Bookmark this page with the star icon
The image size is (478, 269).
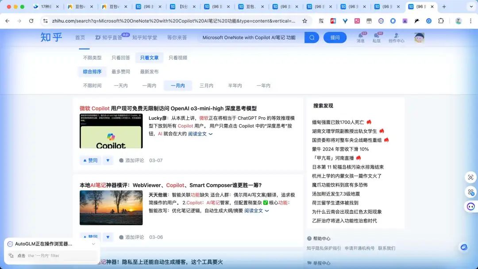point(305,21)
